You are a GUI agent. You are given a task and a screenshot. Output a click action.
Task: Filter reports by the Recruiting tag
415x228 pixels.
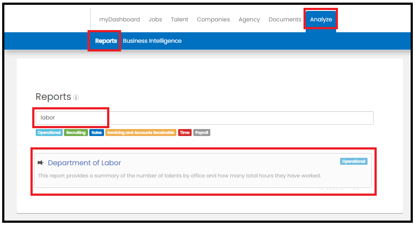76,133
